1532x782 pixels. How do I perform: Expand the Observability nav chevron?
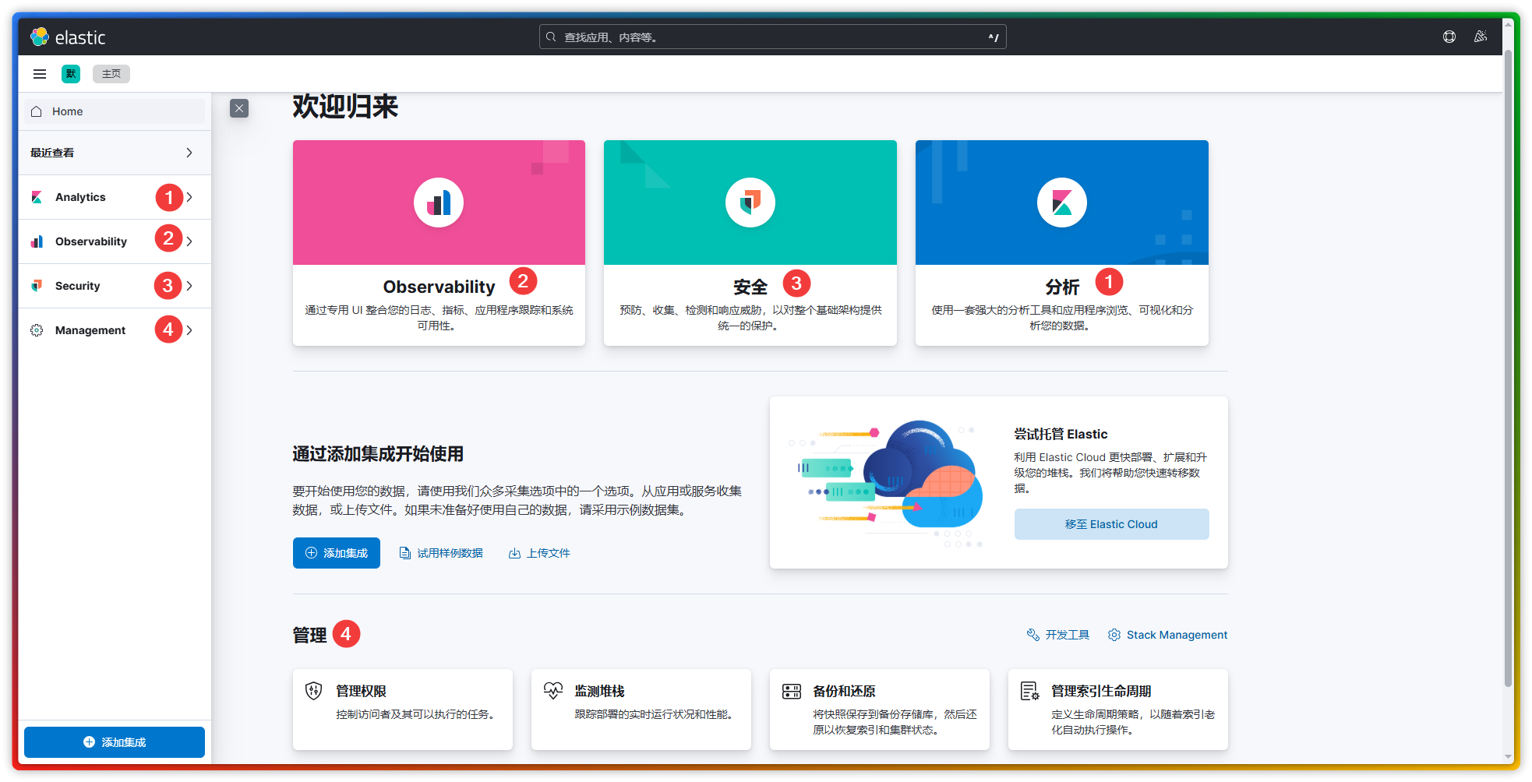click(189, 241)
